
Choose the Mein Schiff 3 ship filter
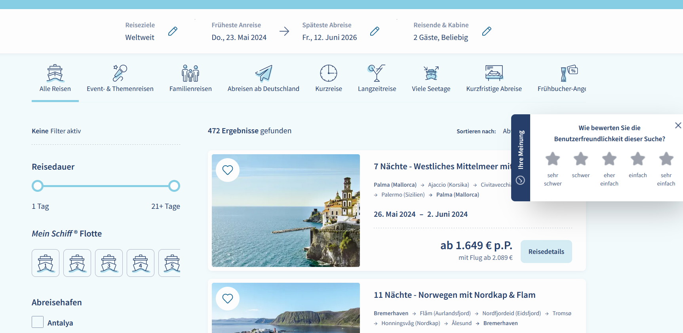109,263
